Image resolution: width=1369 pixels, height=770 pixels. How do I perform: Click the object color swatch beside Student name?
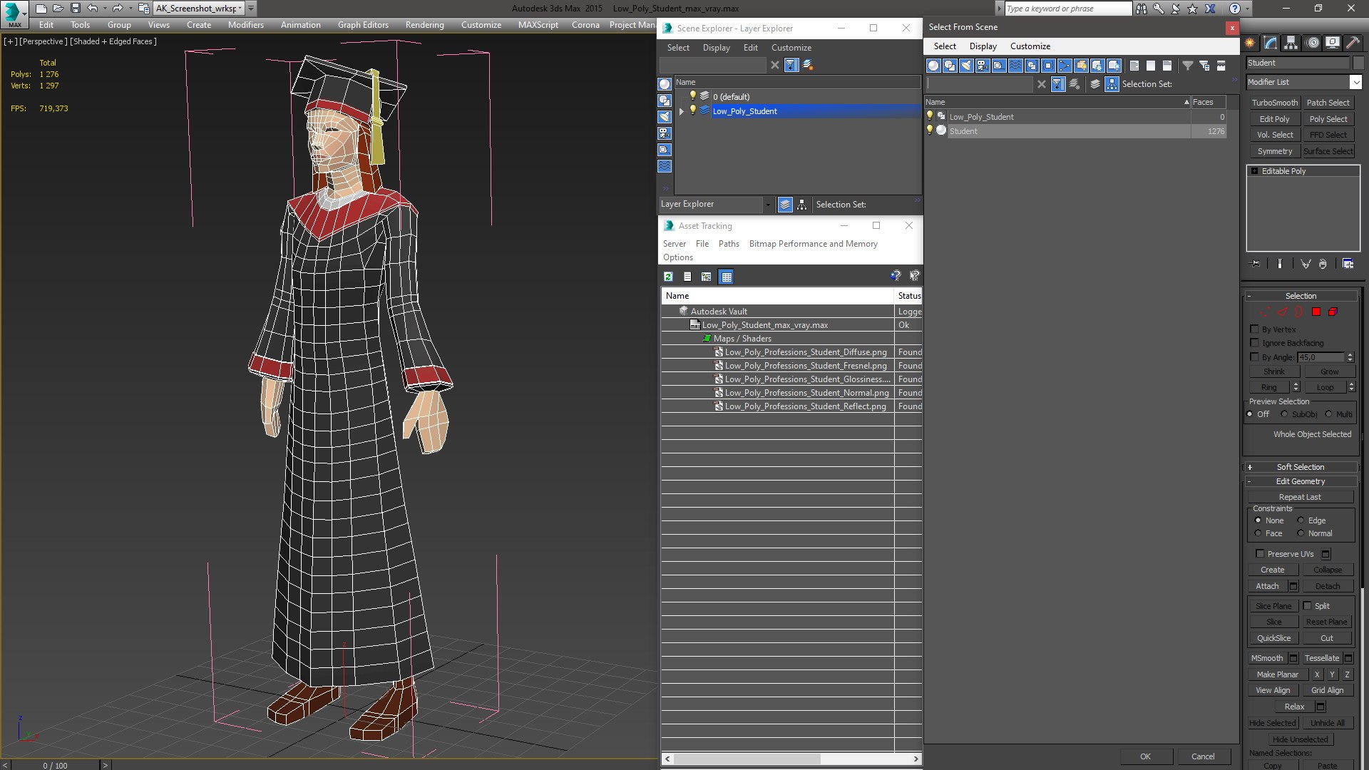click(x=1358, y=63)
